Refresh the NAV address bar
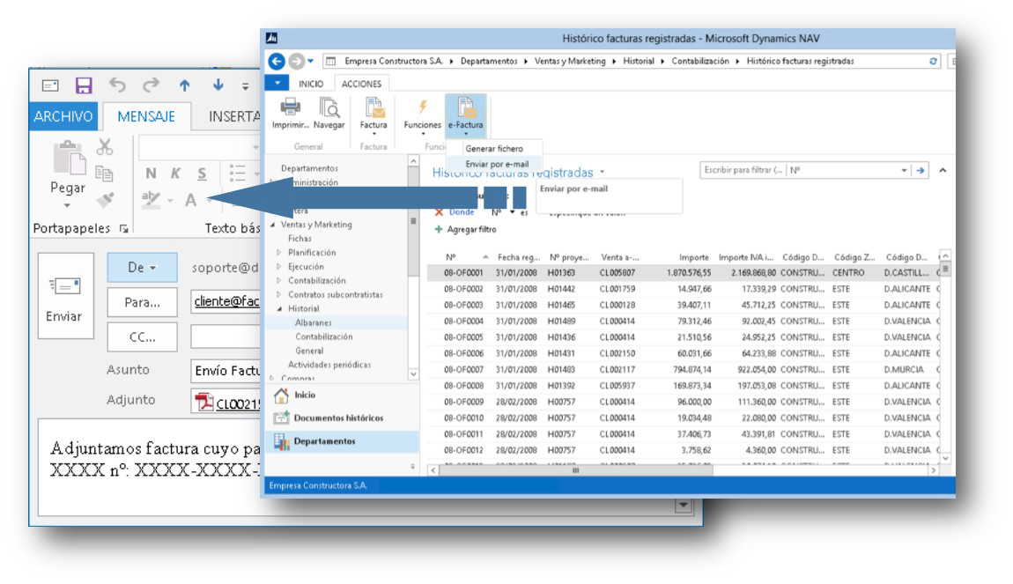Viewport: 1013px width, 584px height. 933,62
